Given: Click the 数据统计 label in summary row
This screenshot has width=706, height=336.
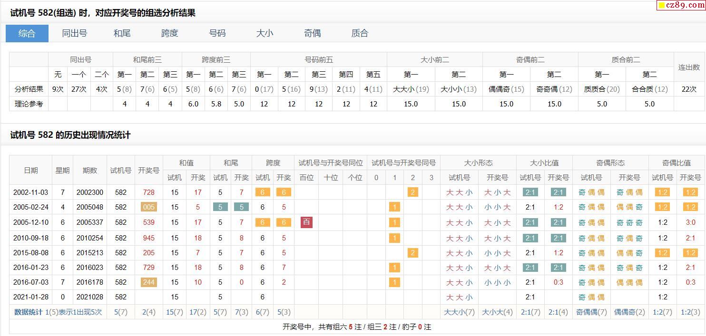Looking at the screenshot, I should [x=28, y=312].
